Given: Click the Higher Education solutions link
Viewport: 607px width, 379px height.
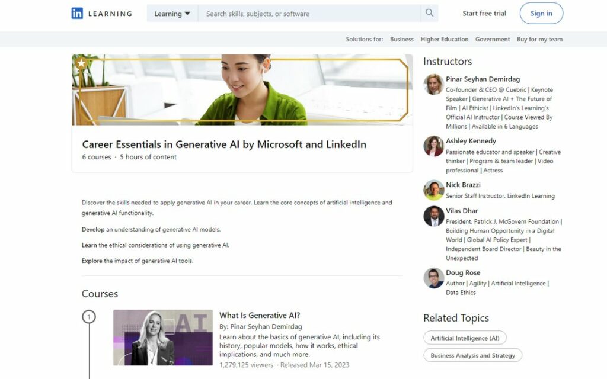Looking at the screenshot, I should tap(445, 39).
